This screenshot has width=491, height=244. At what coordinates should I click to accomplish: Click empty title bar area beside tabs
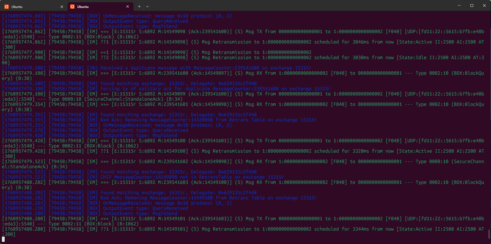274,6
